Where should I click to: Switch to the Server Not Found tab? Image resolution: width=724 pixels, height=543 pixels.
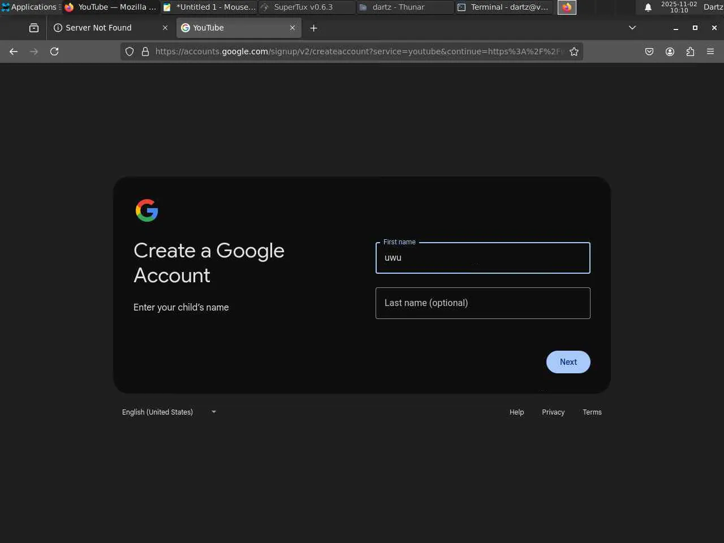point(110,28)
